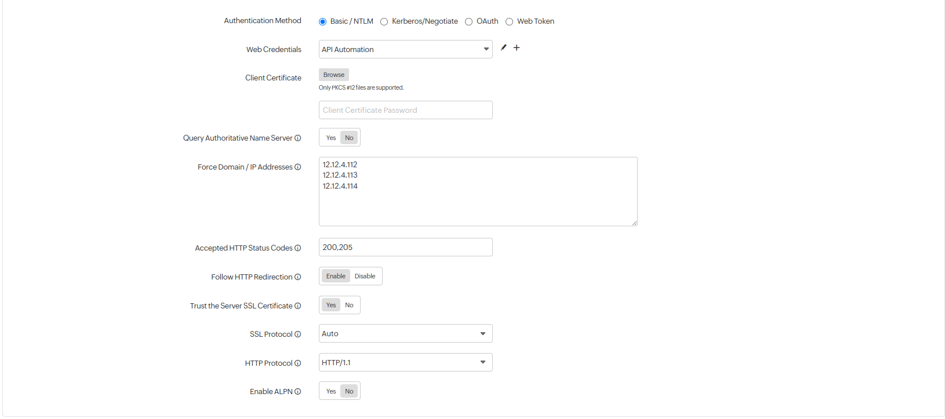Open the HTTP Protocol dropdown

(x=405, y=363)
